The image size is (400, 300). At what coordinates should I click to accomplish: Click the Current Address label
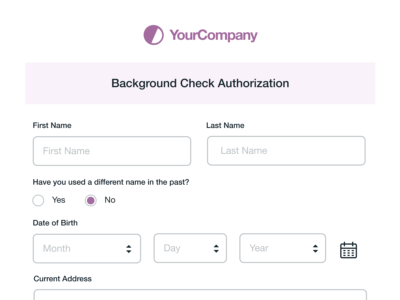click(62, 279)
